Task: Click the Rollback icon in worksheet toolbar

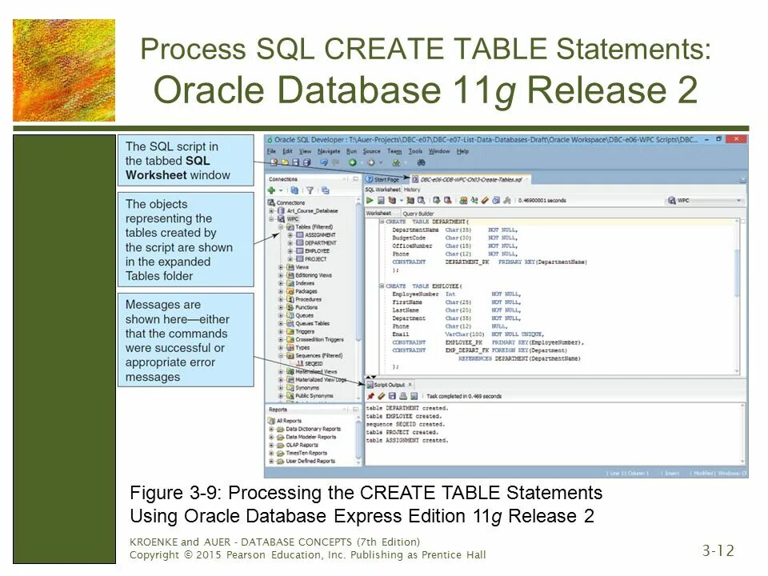Action: coord(447,200)
